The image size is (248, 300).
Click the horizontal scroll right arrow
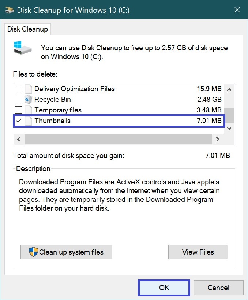tap(218, 139)
